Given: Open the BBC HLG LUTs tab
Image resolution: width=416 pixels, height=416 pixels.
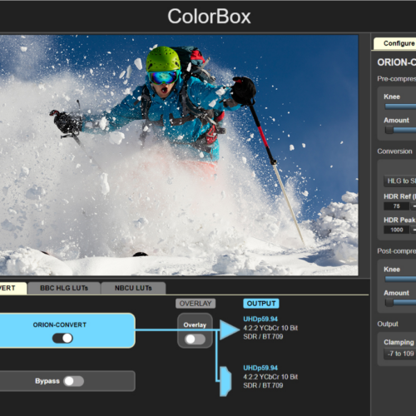Looking at the screenshot, I should [64, 288].
